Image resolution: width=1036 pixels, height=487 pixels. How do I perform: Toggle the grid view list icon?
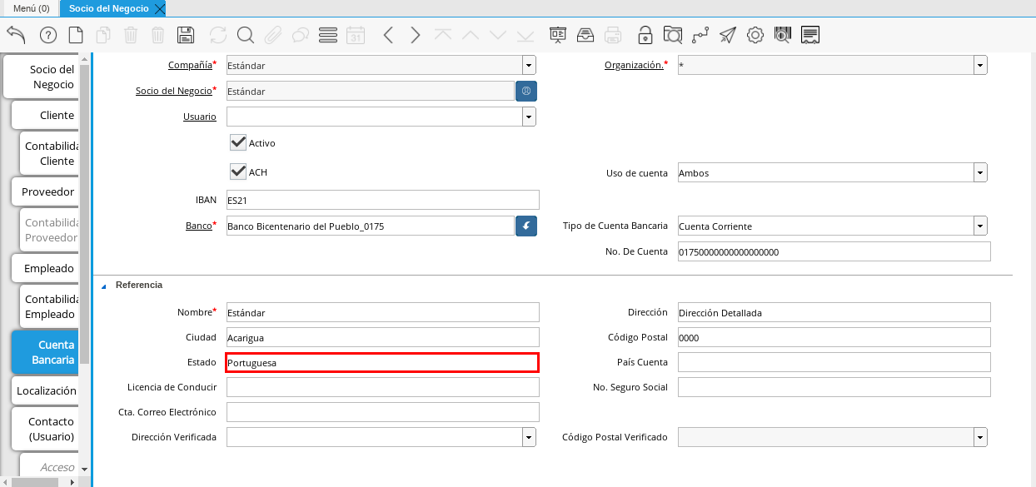tap(327, 35)
